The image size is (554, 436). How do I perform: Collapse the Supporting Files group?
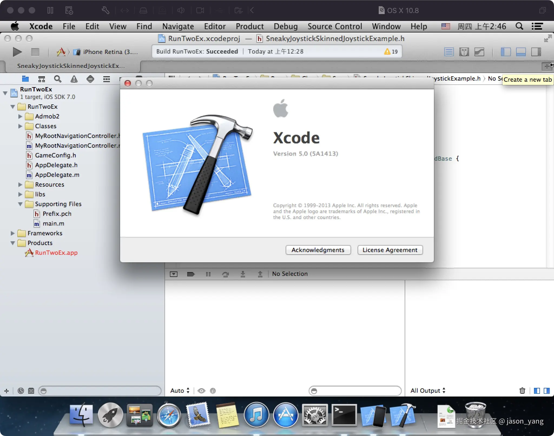click(x=20, y=204)
